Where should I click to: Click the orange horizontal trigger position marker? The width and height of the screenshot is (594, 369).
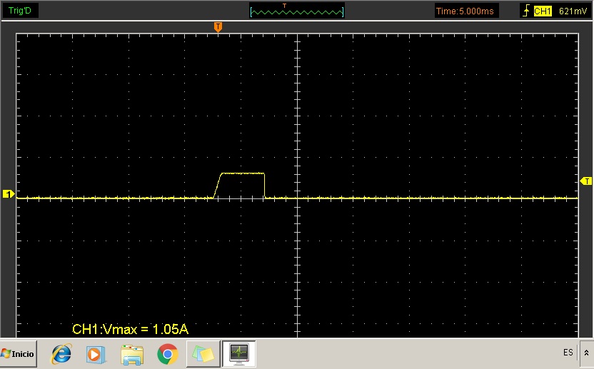218,27
